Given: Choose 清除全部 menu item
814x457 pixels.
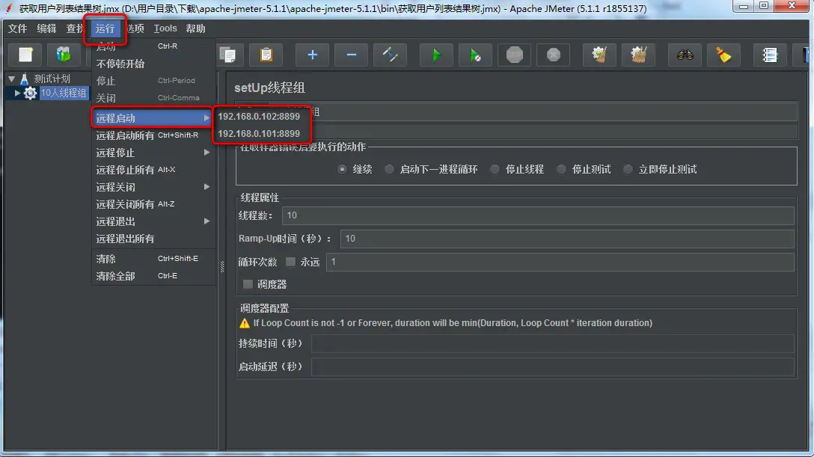Looking at the screenshot, I should pyautogui.click(x=153, y=275).
